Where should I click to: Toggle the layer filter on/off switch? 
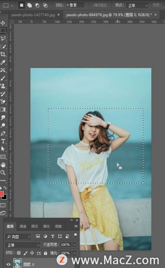pyautogui.click(x=75, y=235)
